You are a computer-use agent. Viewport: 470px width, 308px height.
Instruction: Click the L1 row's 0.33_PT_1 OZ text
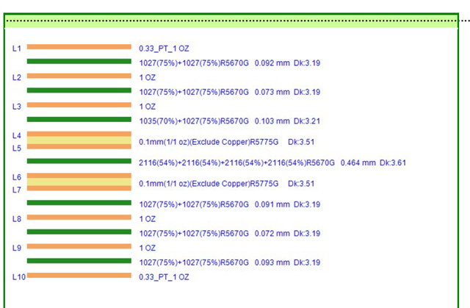(164, 49)
